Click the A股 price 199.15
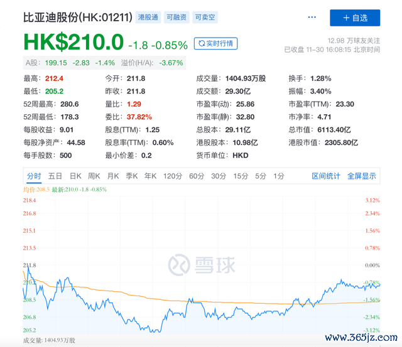402x347 pixels. [x=56, y=63]
